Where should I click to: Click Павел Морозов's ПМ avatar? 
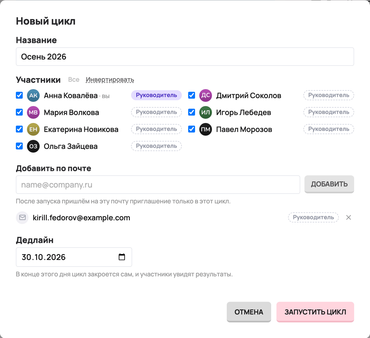[x=206, y=129]
